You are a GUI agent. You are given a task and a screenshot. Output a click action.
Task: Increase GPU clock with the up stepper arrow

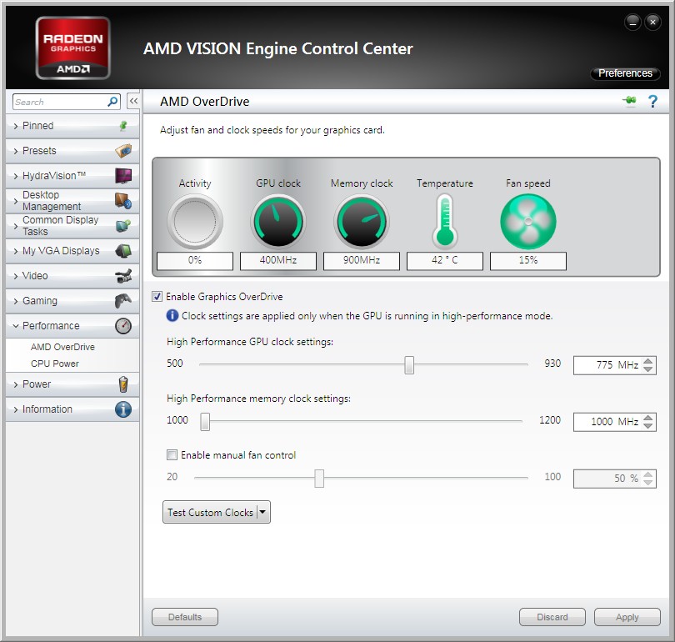pos(647,361)
